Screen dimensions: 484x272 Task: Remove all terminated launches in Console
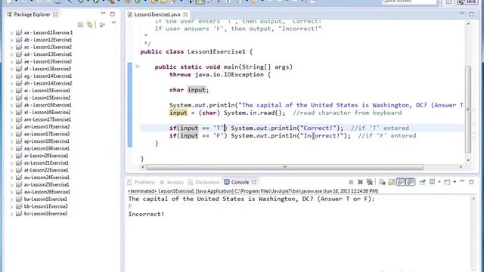click(x=370, y=182)
